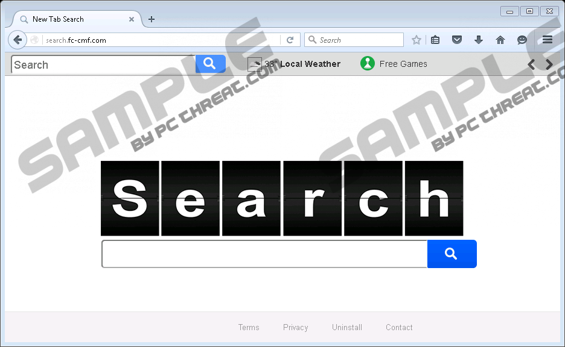Open a new tab with plus button
This screenshot has width=565, height=347.
tap(152, 19)
